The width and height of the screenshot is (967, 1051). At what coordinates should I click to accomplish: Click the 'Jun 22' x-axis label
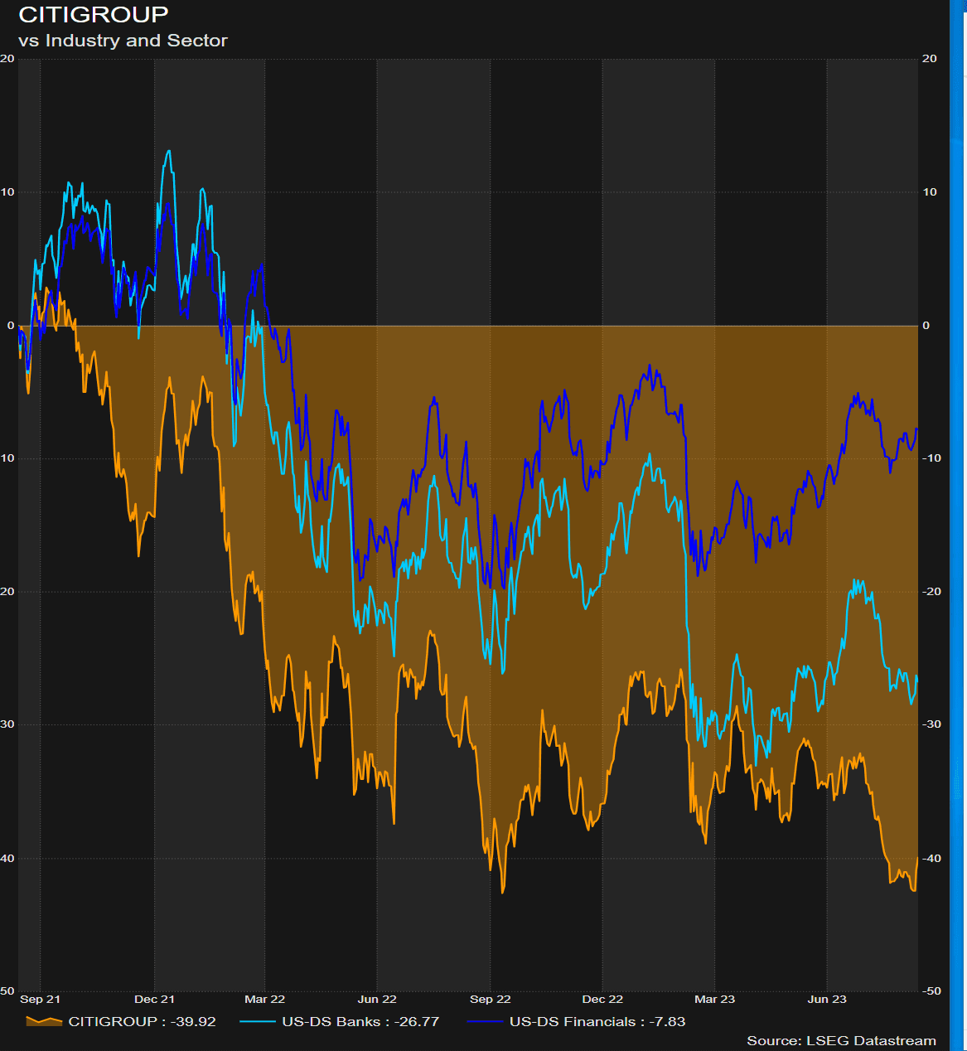click(377, 999)
